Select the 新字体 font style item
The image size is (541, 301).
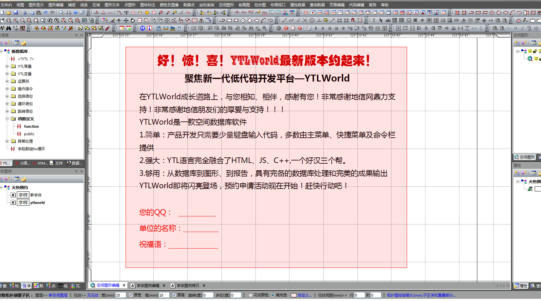[36, 195]
